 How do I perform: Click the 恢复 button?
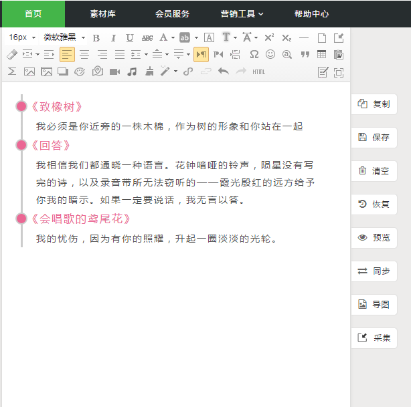374,205
